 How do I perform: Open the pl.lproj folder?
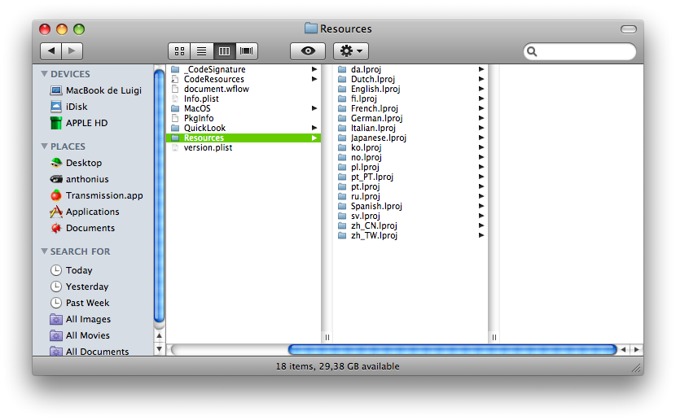410,167
